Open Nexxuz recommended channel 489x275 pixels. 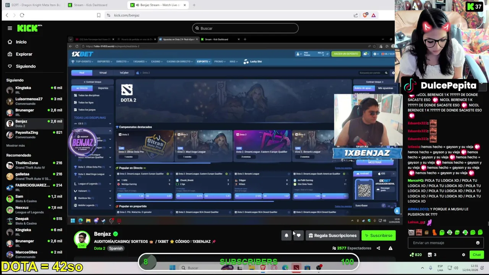34,210
